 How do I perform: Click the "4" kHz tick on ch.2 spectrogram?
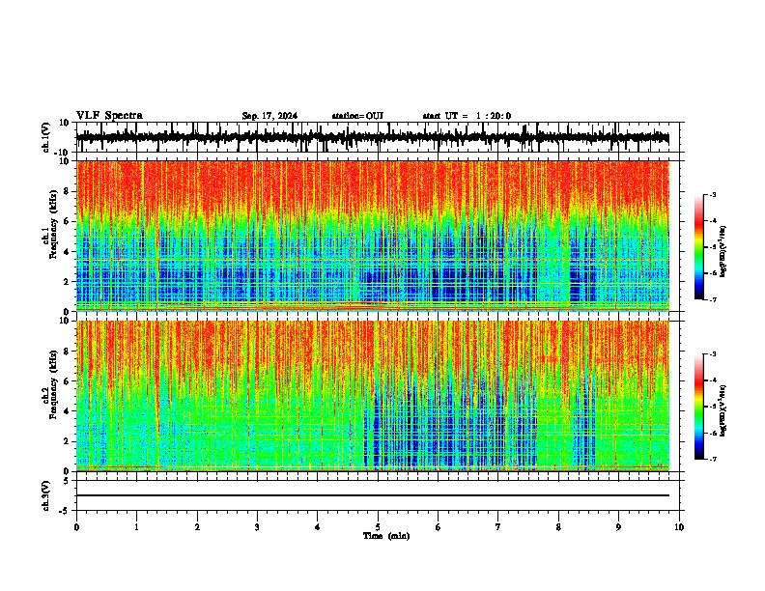point(67,411)
